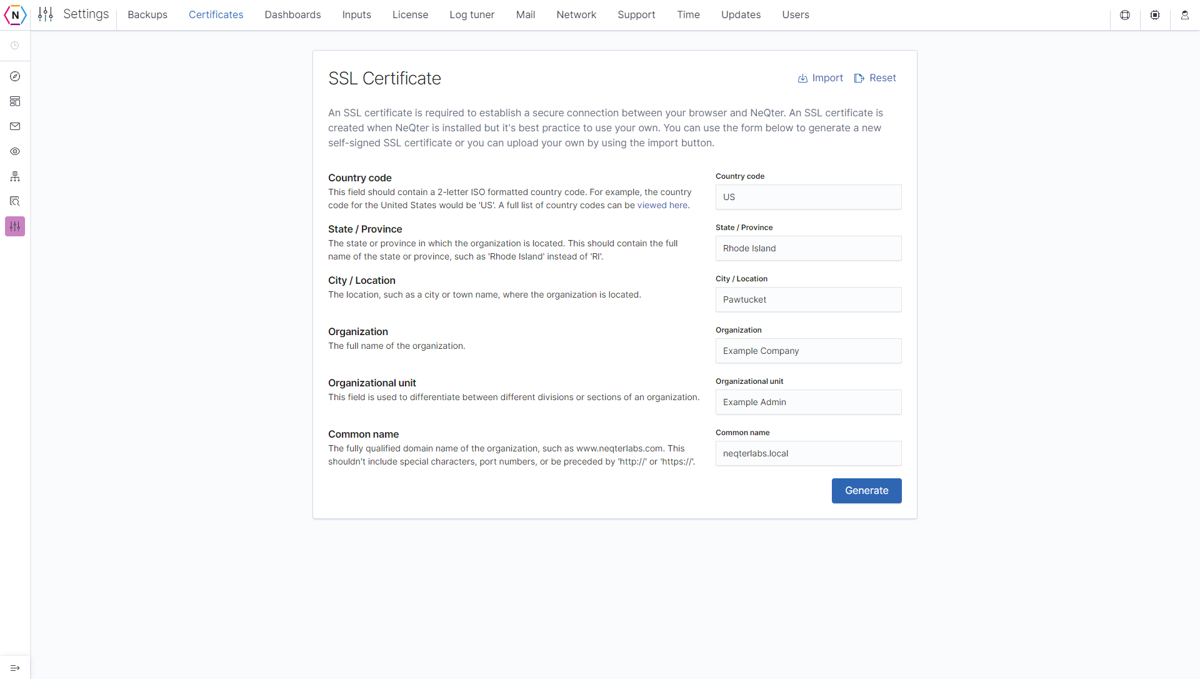Click 'The full name of the organization.' text

pos(396,346)
